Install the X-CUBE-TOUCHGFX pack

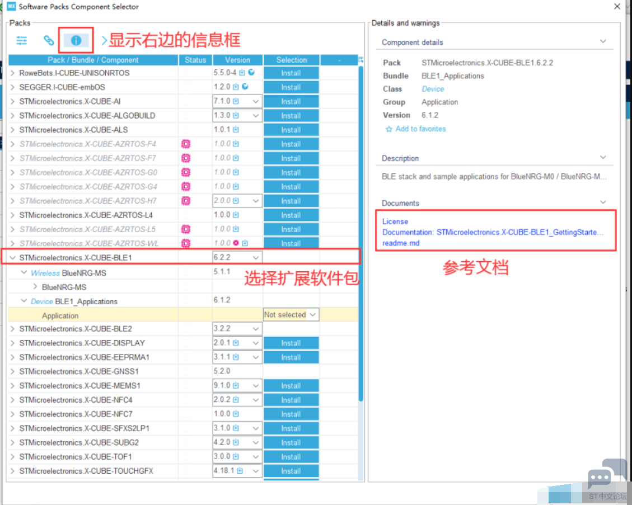pos(291,471)
